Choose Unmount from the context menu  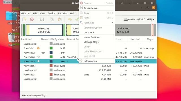point(97,32)
